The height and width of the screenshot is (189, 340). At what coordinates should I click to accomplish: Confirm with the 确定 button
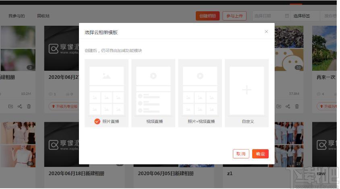pyautogui.click(x=260, y=154)
